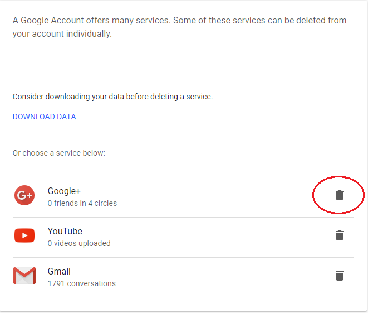Remove Gmail using its trash icon
This screenshot has height=313, width=368.
tap(340, 276)
